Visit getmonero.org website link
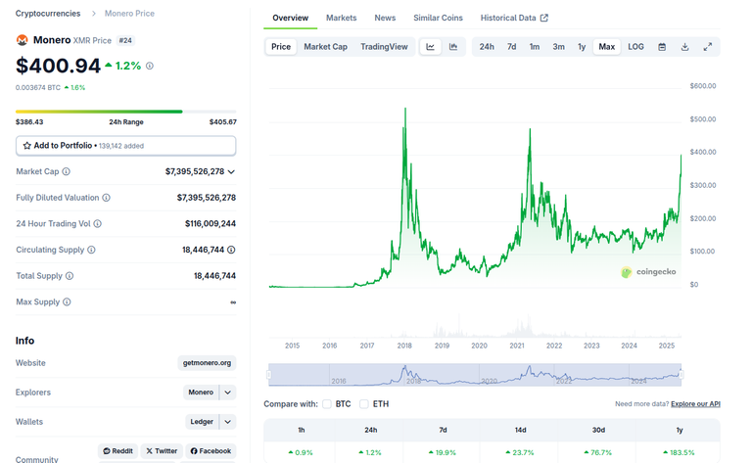 click(x=207, y=363)
